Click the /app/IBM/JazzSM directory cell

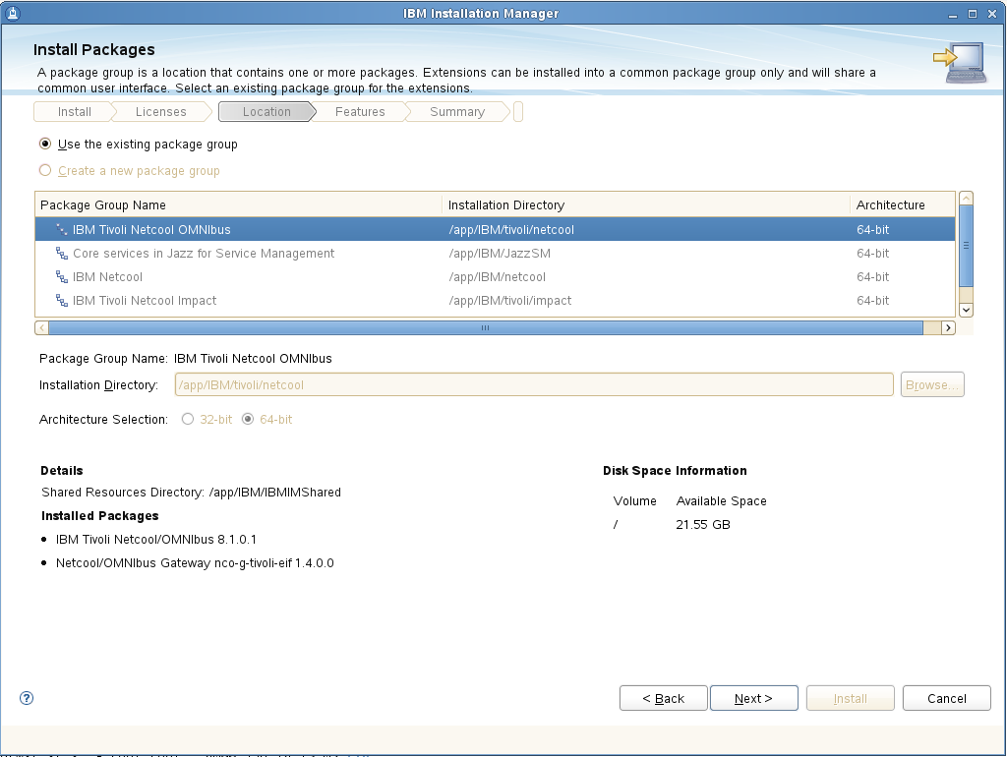[x=500, y=253]
